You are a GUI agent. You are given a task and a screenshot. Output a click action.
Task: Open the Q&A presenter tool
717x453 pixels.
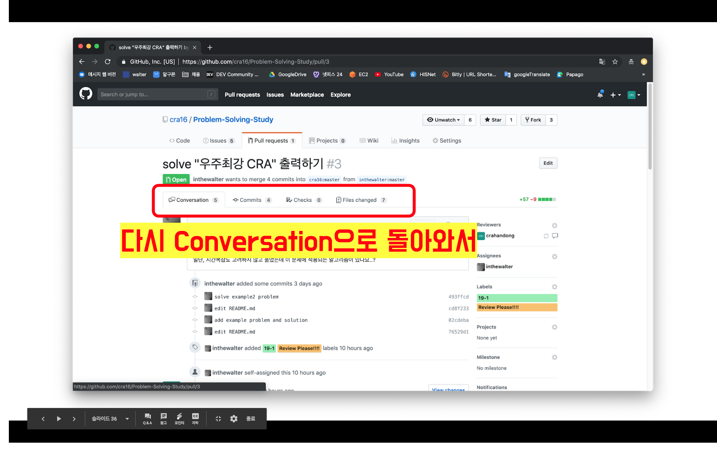click(148, 418)
